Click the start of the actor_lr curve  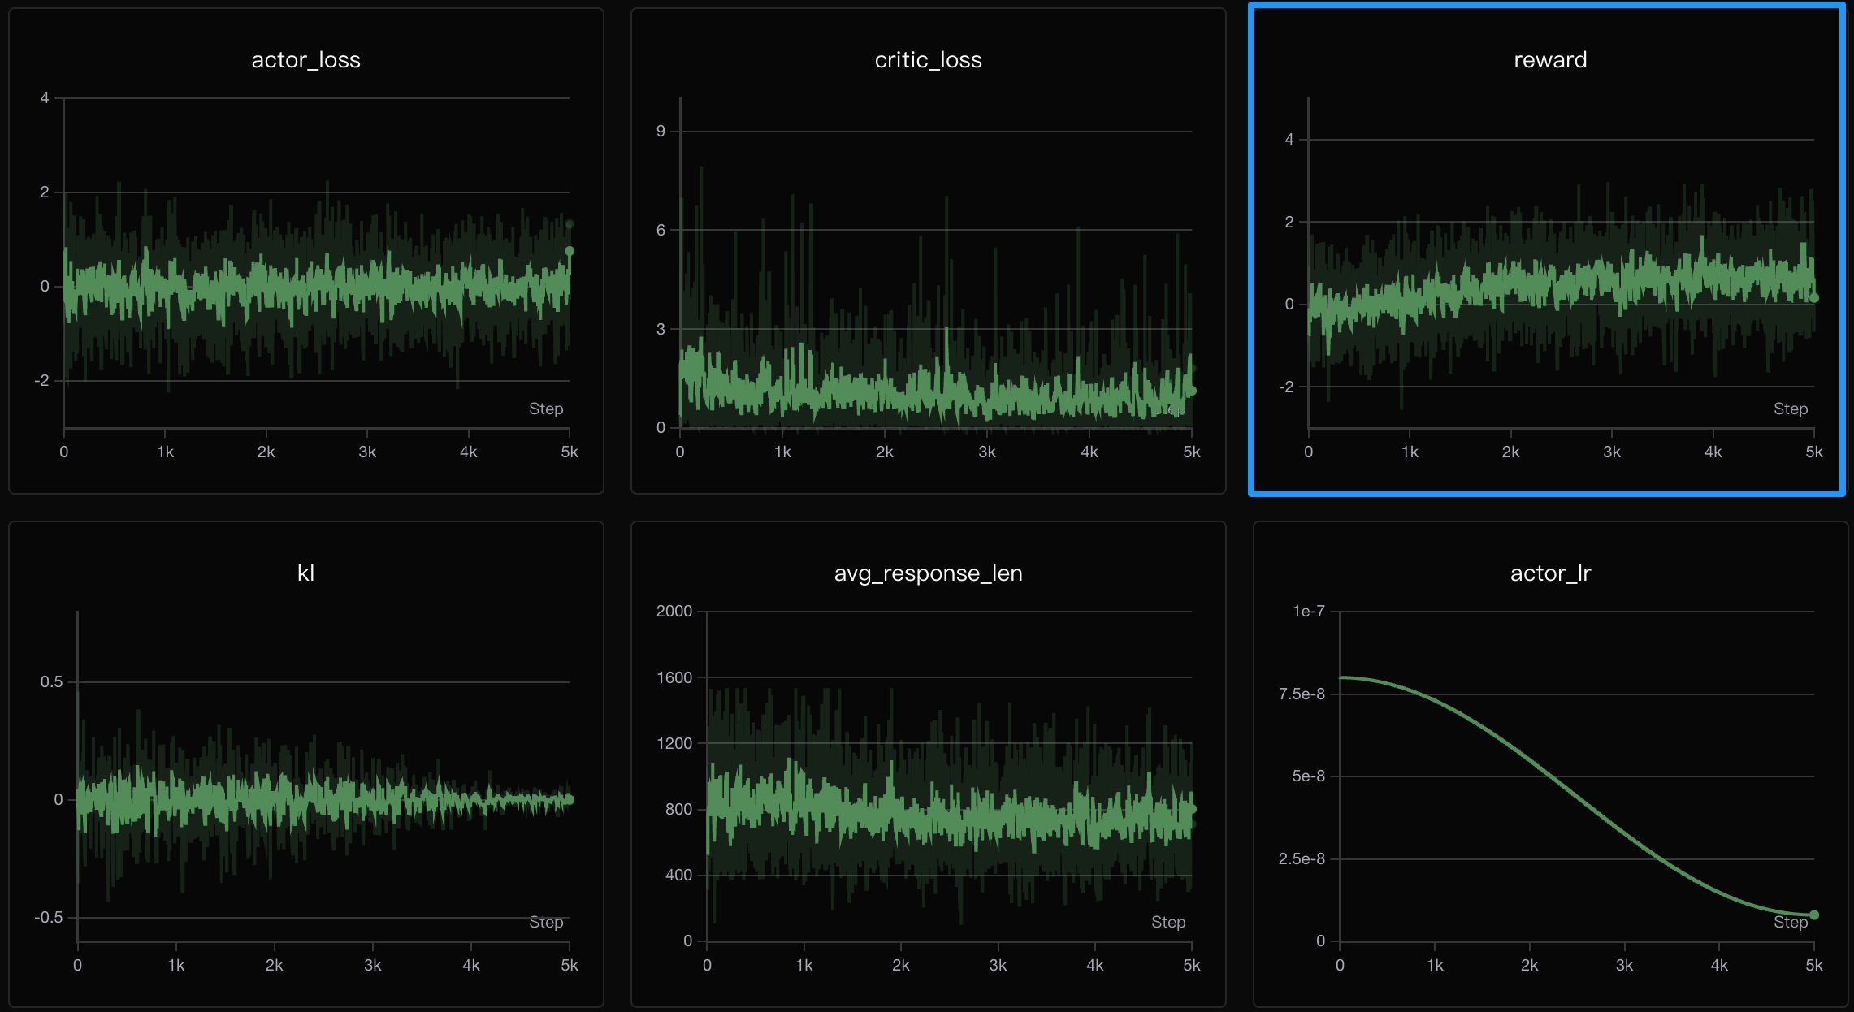click(1341, 677)
